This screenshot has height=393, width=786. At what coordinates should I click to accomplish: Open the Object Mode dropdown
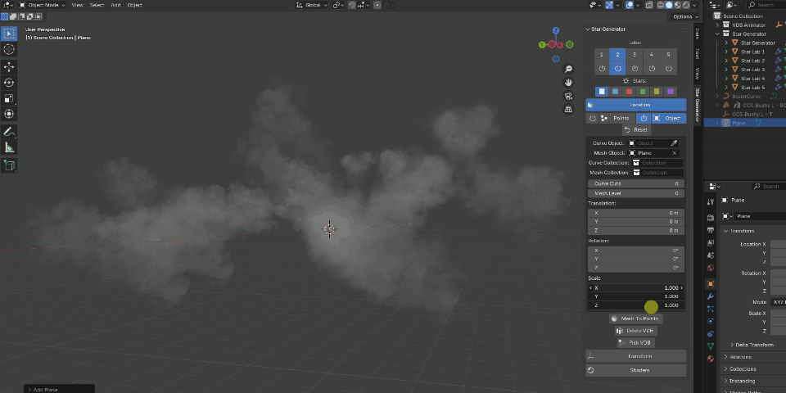pos(42,5)
